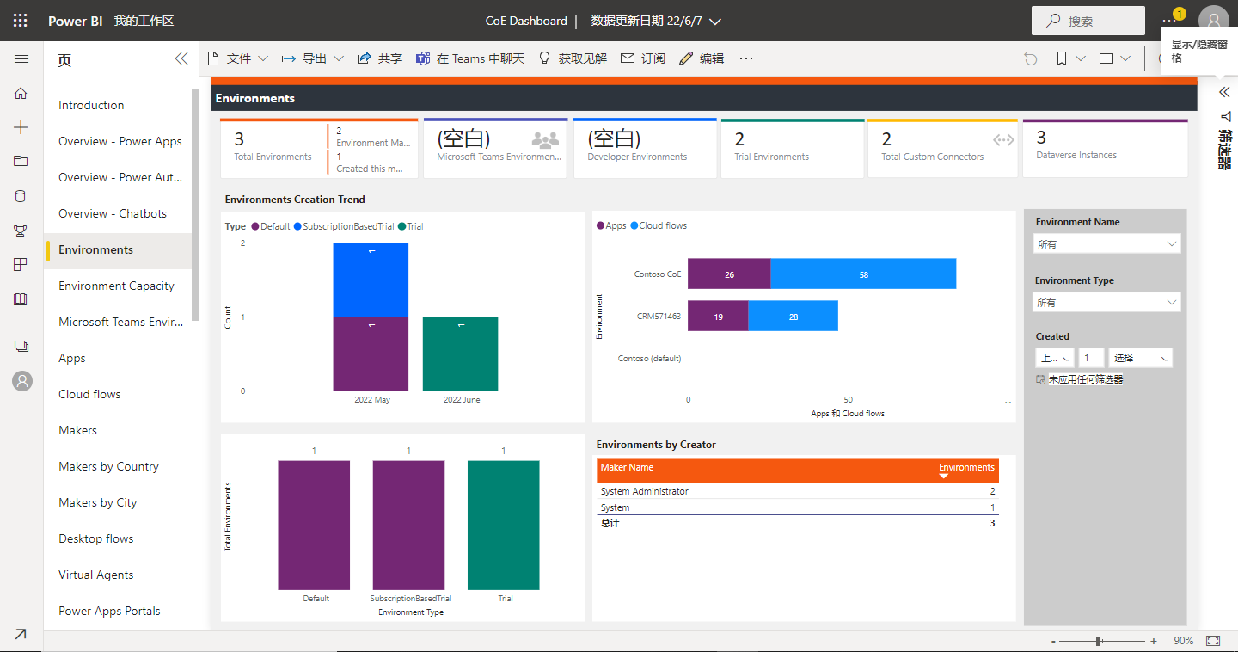Expand bookmark dropdown arrow
Screen dimensions: 1238x652
point(1081,58)
